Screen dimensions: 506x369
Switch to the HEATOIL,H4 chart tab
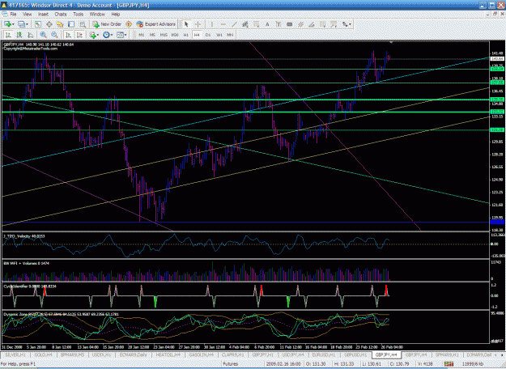pos(168,354)
